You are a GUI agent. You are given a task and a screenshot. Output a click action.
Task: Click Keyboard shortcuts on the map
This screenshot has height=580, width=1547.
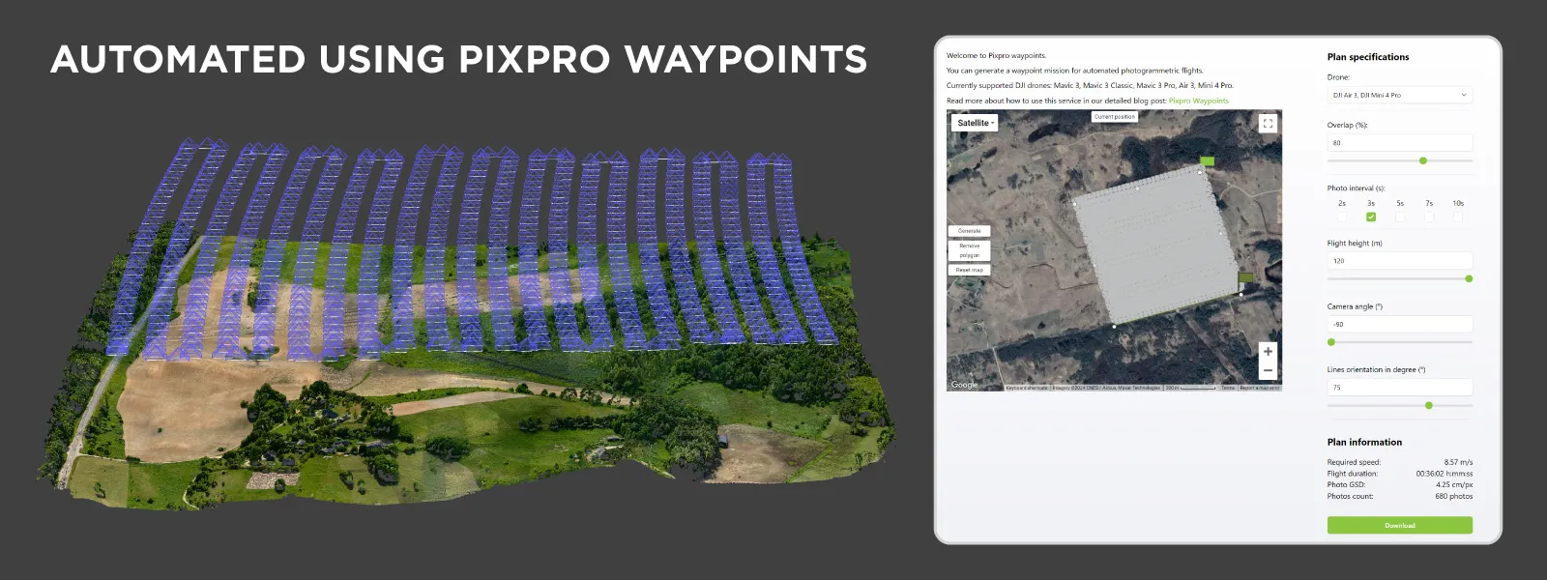(x=1027, y=388)
